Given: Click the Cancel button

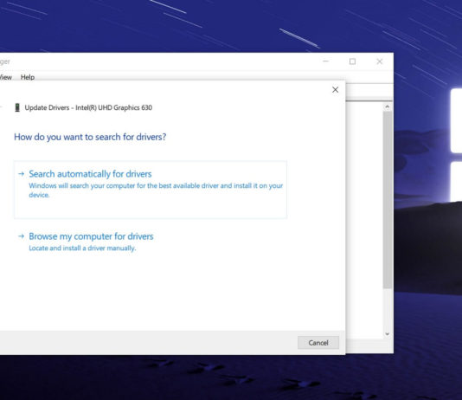Looking at the screenshot, I should click(x=318, y=343).
